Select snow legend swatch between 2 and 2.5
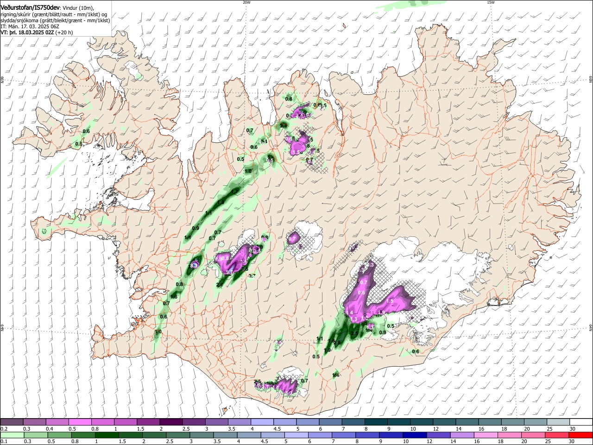The width and height of the screenshot is (593, 445). pyautogui.click(x=171, y=422)
